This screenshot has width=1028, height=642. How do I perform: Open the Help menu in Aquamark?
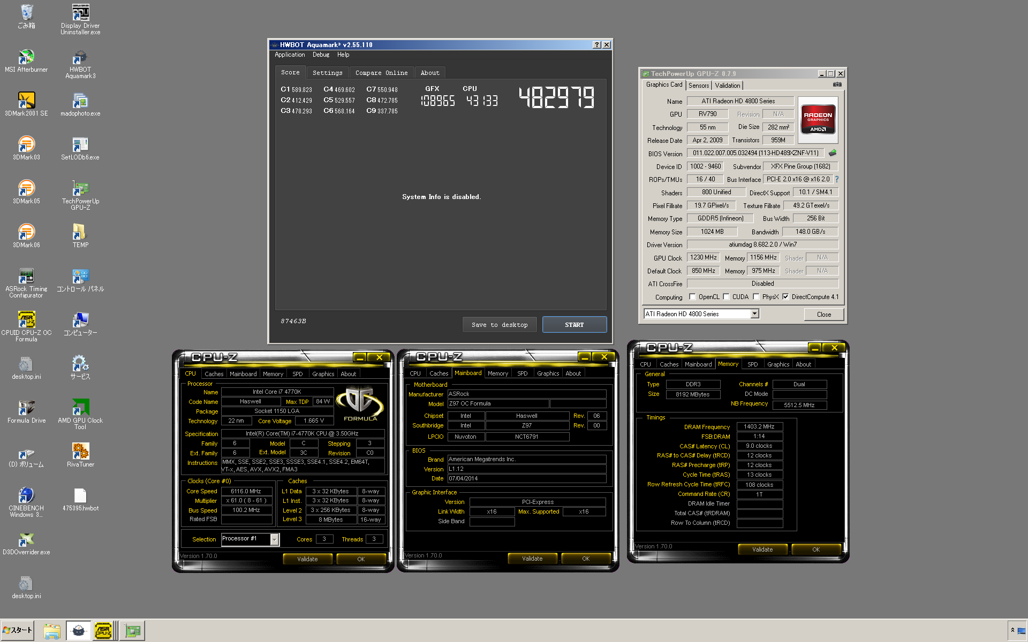(343, 55)
